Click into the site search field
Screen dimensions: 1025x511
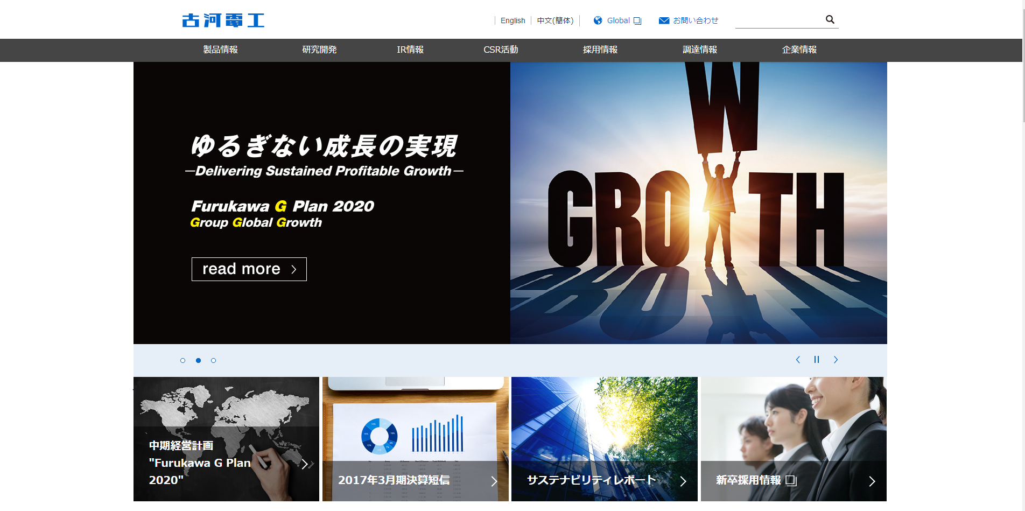click(778, 20)
